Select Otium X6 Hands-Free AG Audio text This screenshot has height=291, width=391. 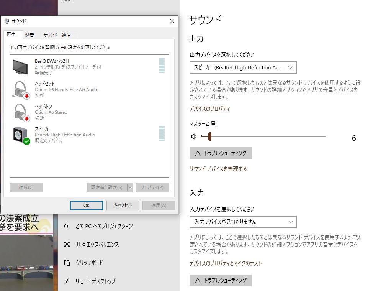pyautogui.click(x=67, y=90)
